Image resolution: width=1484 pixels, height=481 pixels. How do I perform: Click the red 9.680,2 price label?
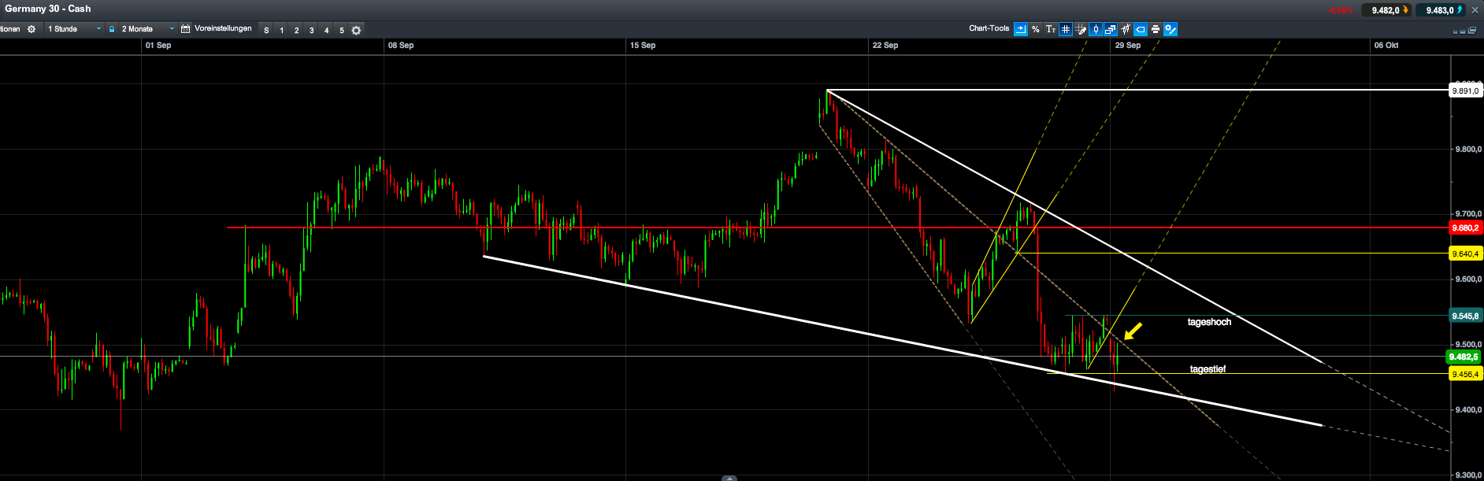click(1465, 228)
